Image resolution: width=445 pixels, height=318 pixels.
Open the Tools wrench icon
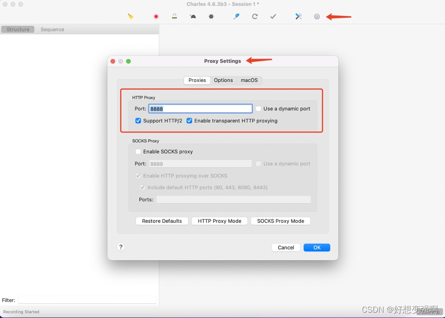298,16
